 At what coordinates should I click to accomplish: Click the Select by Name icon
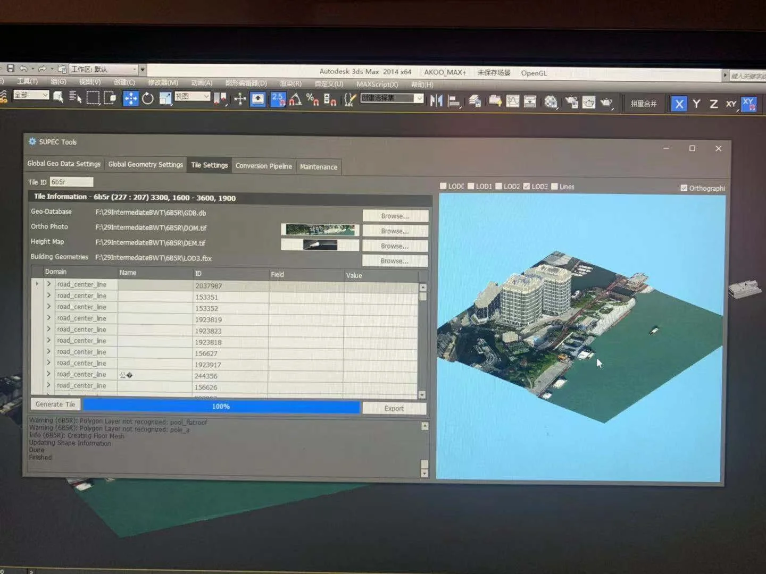click(x=76, y=97)
